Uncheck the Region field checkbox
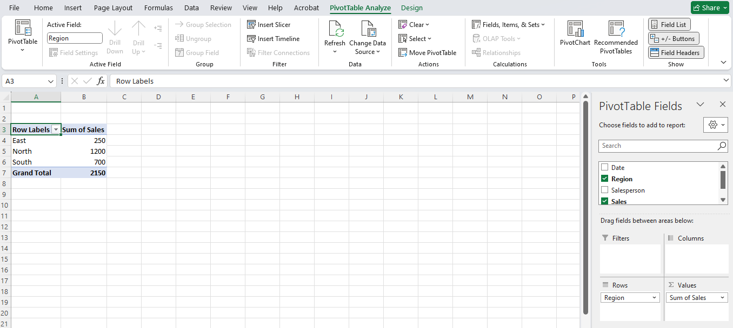 pyautogui.click(x=604, y=179)
